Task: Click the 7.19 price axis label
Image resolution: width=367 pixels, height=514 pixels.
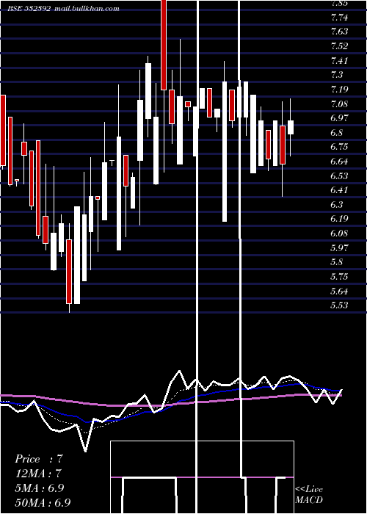Action: point(339,89)
